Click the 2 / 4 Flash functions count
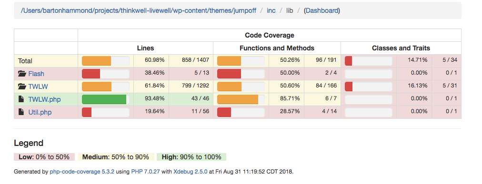Viewport: 482px width, 184px height. 331,73
